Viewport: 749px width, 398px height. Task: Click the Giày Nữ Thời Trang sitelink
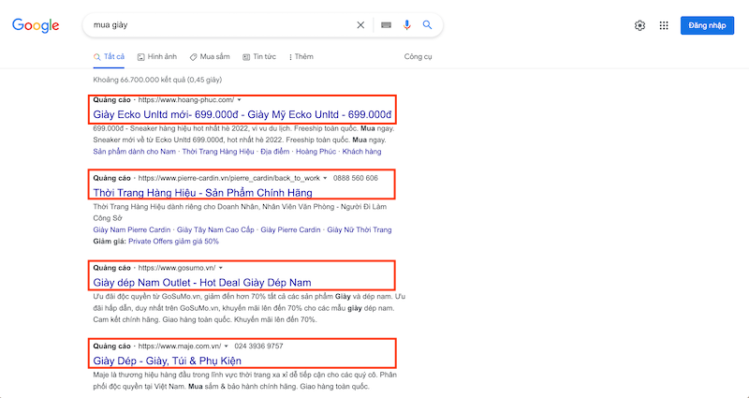tap(360, 229)
